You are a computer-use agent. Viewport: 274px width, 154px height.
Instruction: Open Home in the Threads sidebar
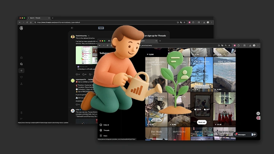pyautogui.click(x=21, y=57)
